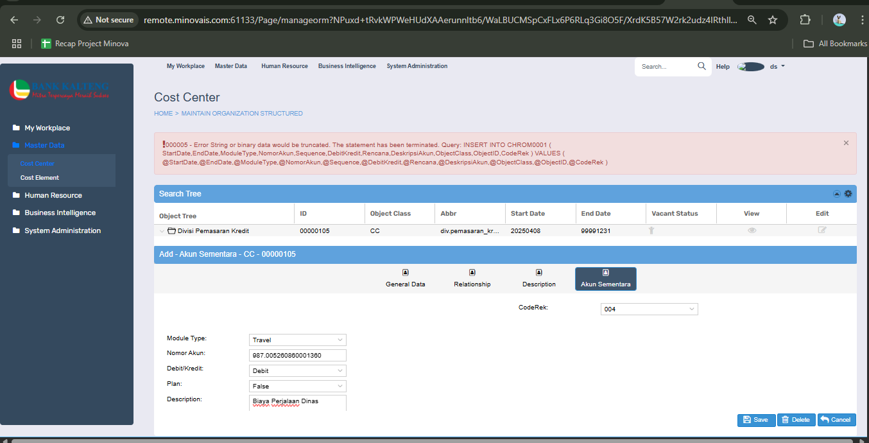Click the ID value 00000105

(314, 230)
